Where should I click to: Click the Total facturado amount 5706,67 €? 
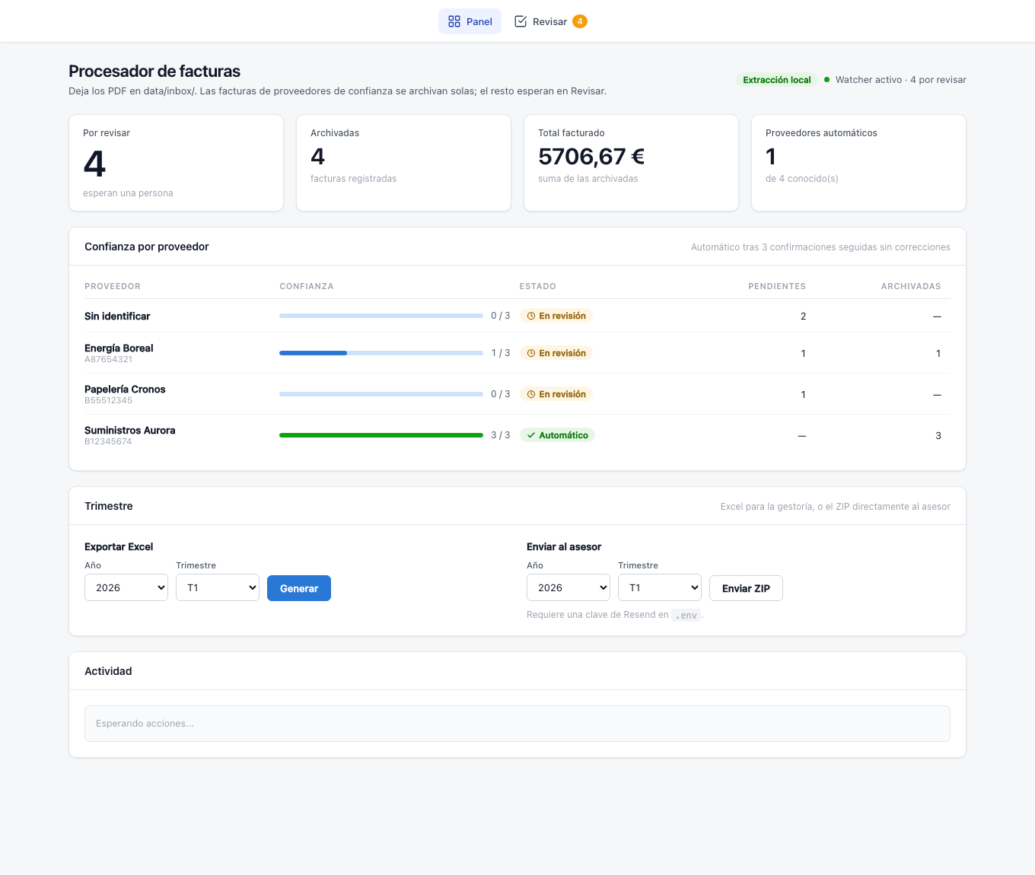(591, 157)
